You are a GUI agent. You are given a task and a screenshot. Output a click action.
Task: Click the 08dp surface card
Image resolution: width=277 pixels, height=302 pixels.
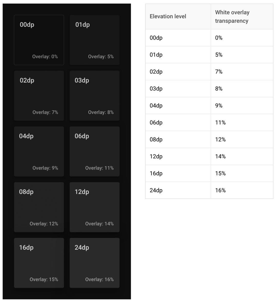(39, 207)
